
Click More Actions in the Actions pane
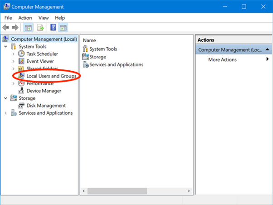(x=222, y=59)
